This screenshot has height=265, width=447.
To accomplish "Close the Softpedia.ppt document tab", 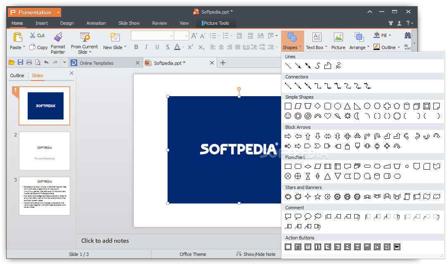I will pos(212,63).
